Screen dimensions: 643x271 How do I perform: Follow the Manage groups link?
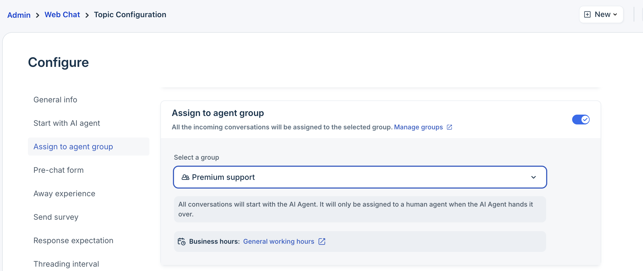(x=418, y=127)
